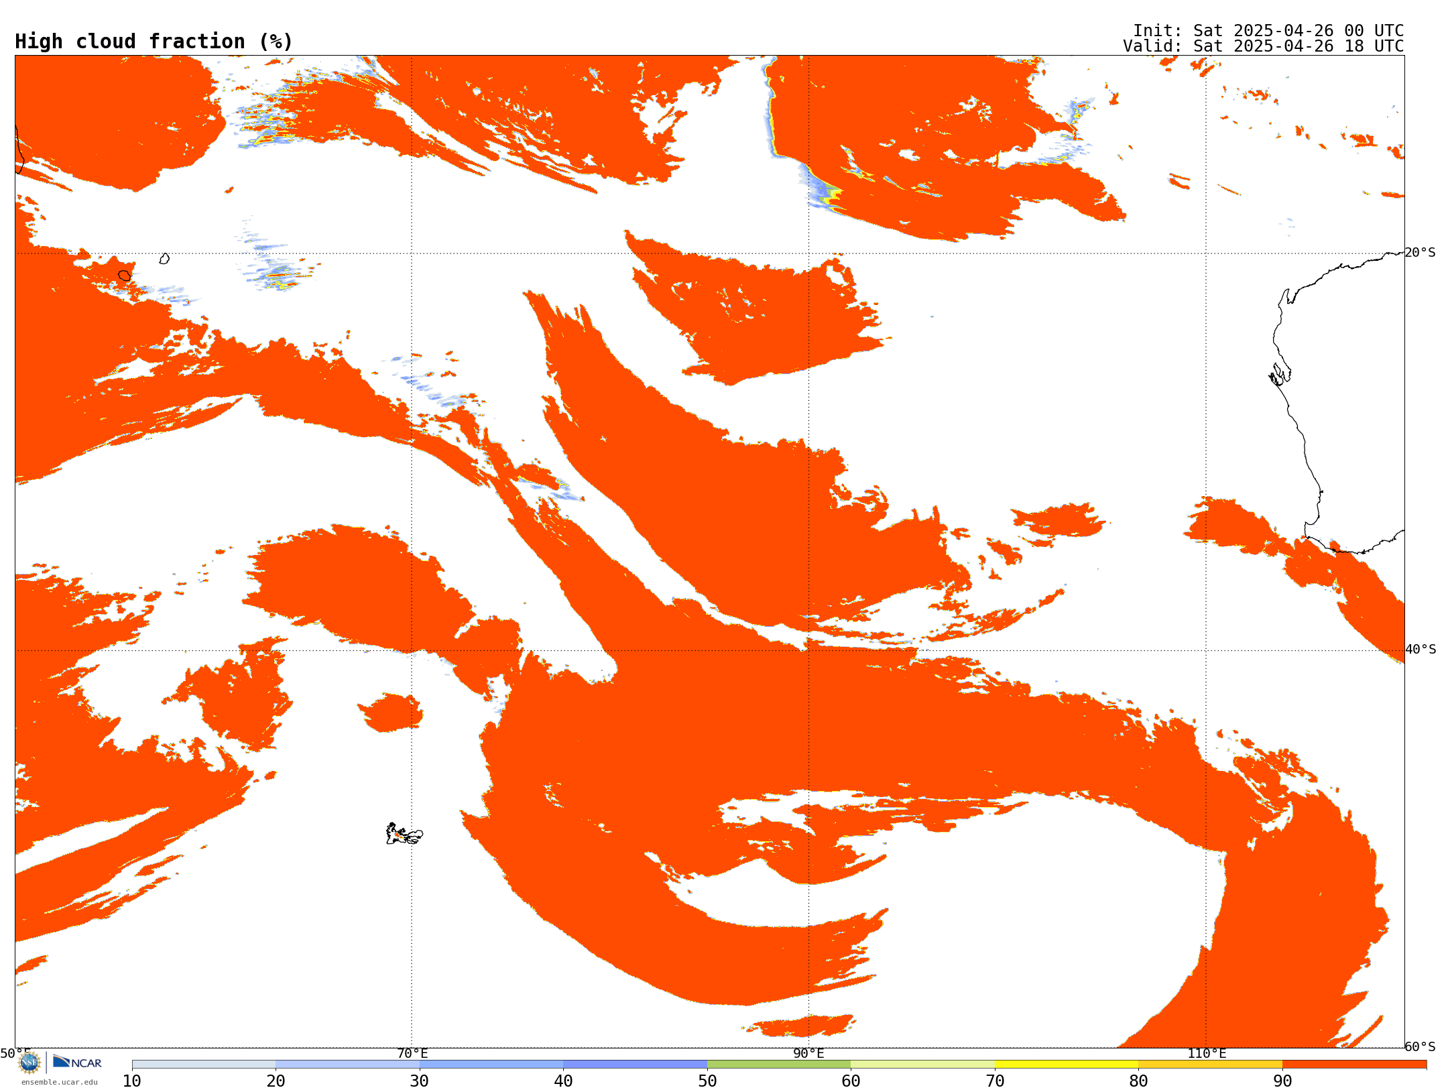Click the 30-40 blue colorbar segment
Image resolution: width=1448 pixels, height=1090 pixels.
click(x=491, y=1065)
